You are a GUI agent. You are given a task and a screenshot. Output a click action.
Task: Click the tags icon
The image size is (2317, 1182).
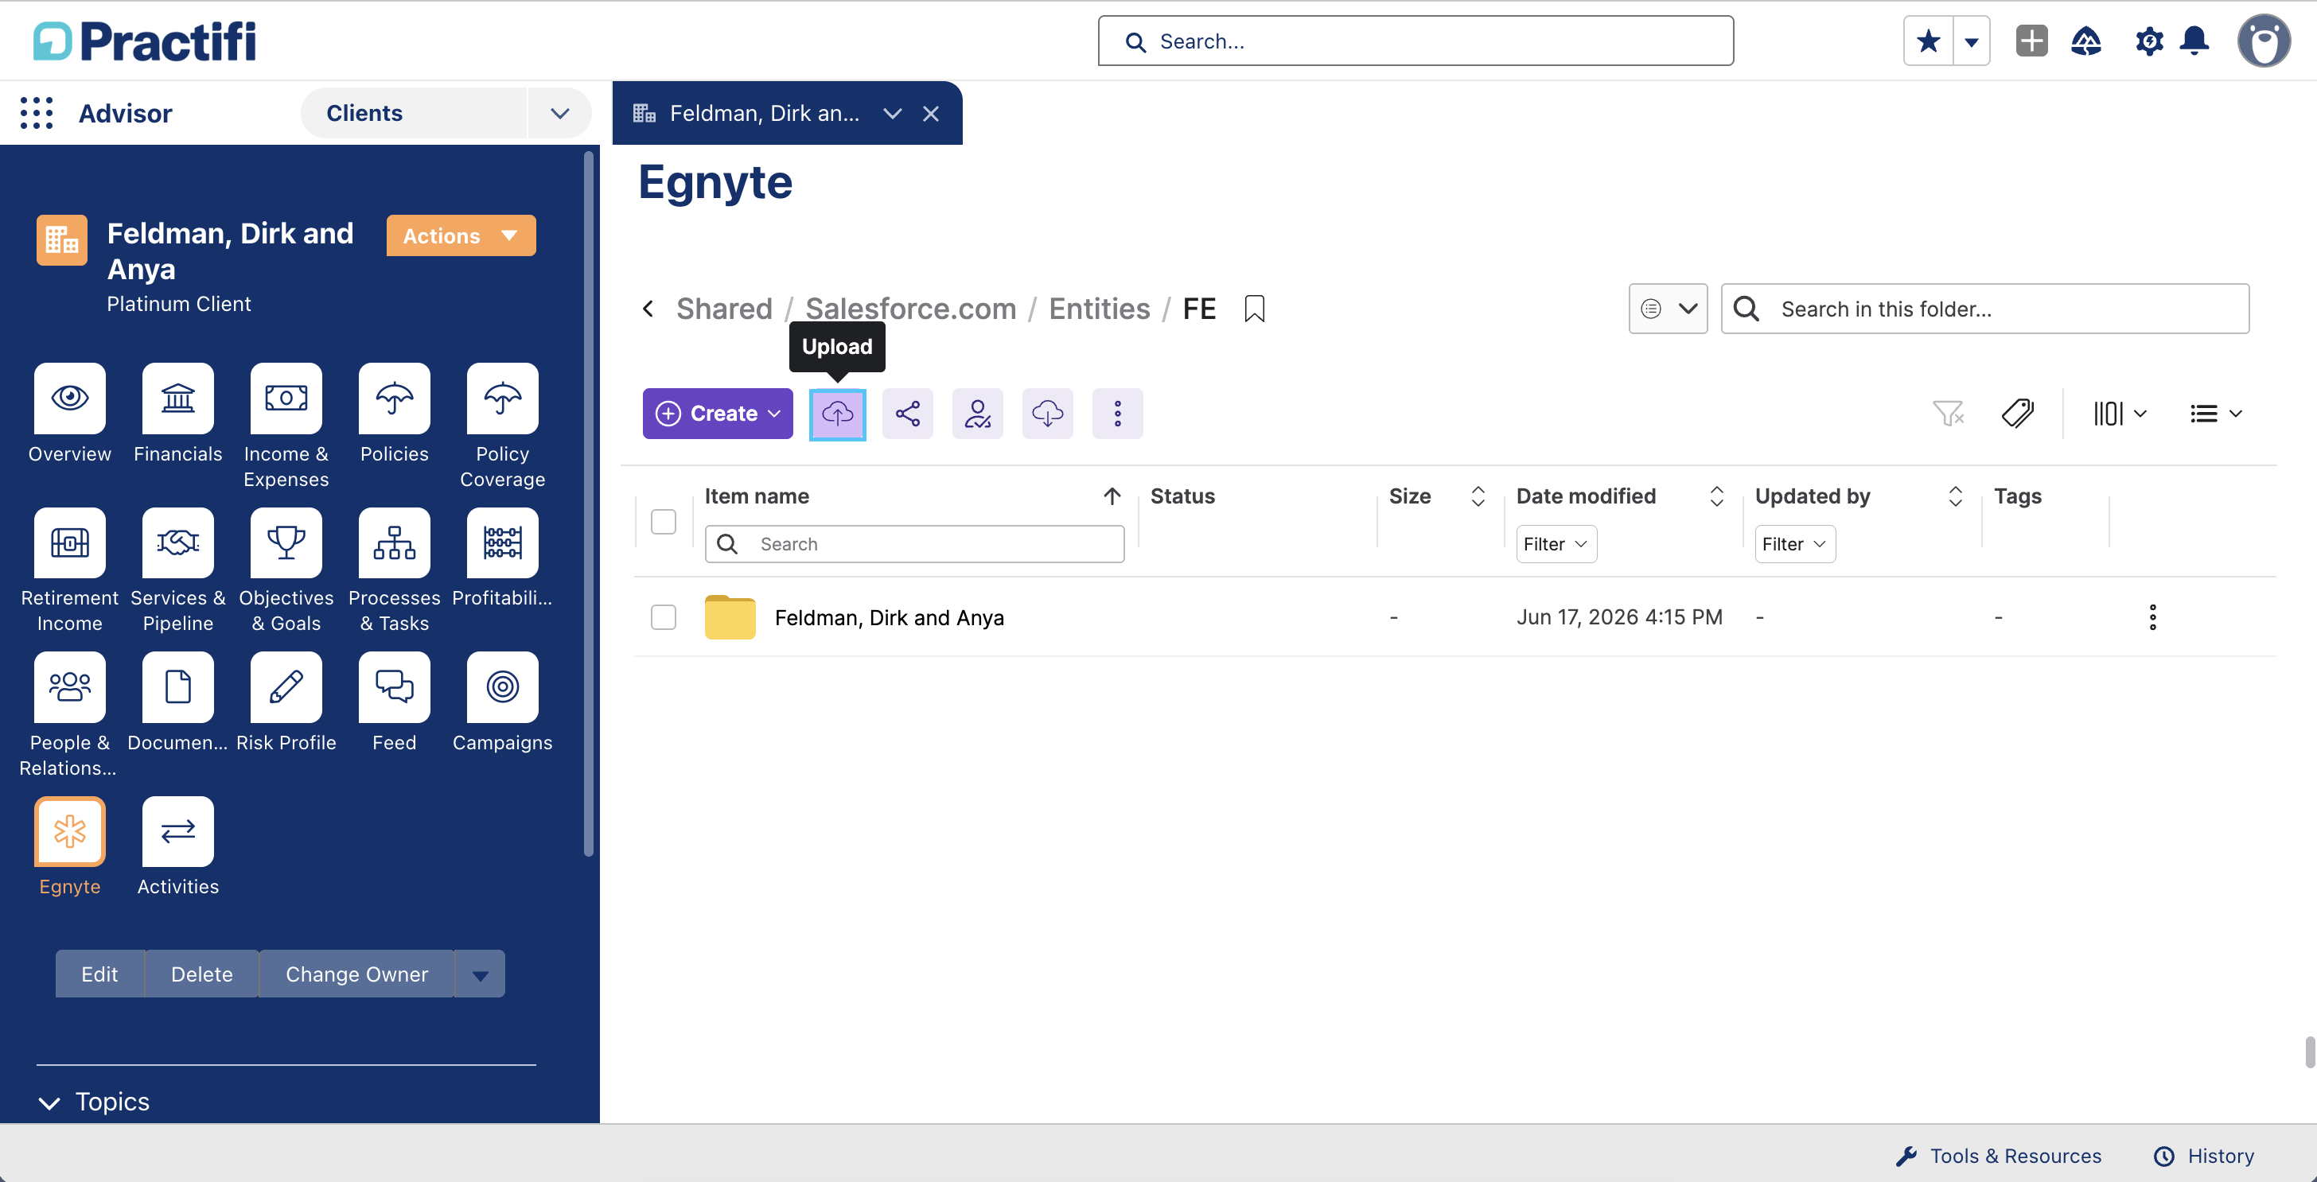click(2018, 414)
